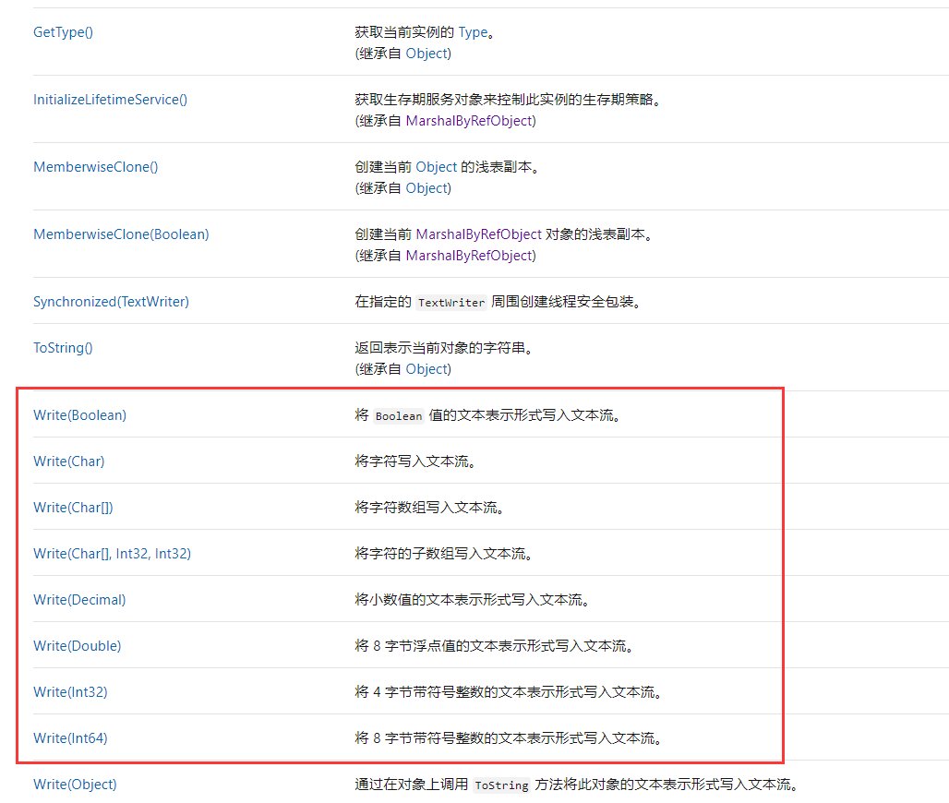Open the ToString() method documentation
Viewport: 949px width, 803px height.
[x=62, y=347]
